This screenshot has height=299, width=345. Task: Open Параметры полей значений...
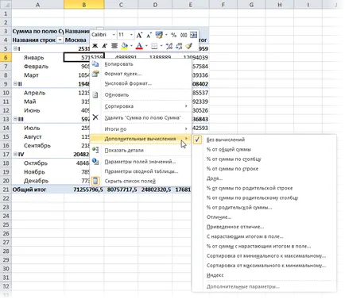tap(141, 162)
